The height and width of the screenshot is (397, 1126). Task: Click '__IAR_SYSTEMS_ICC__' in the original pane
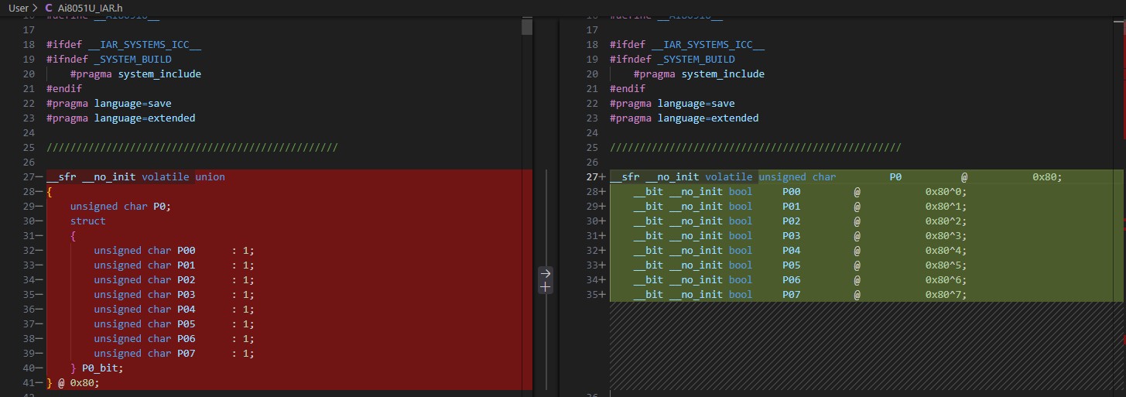point(145,45)
